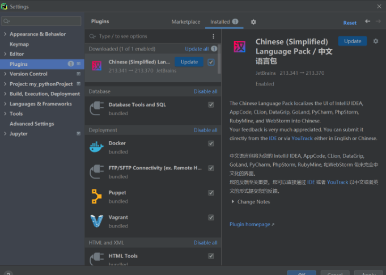Uncheck the Puppet plugin checkbox
Screen dimensions: 386x275
[211, 193]
